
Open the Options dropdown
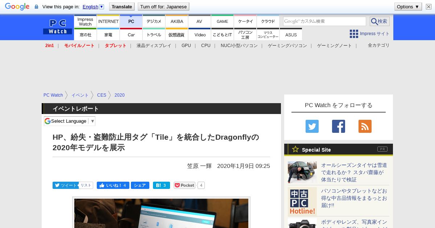(x=408, y=7)
